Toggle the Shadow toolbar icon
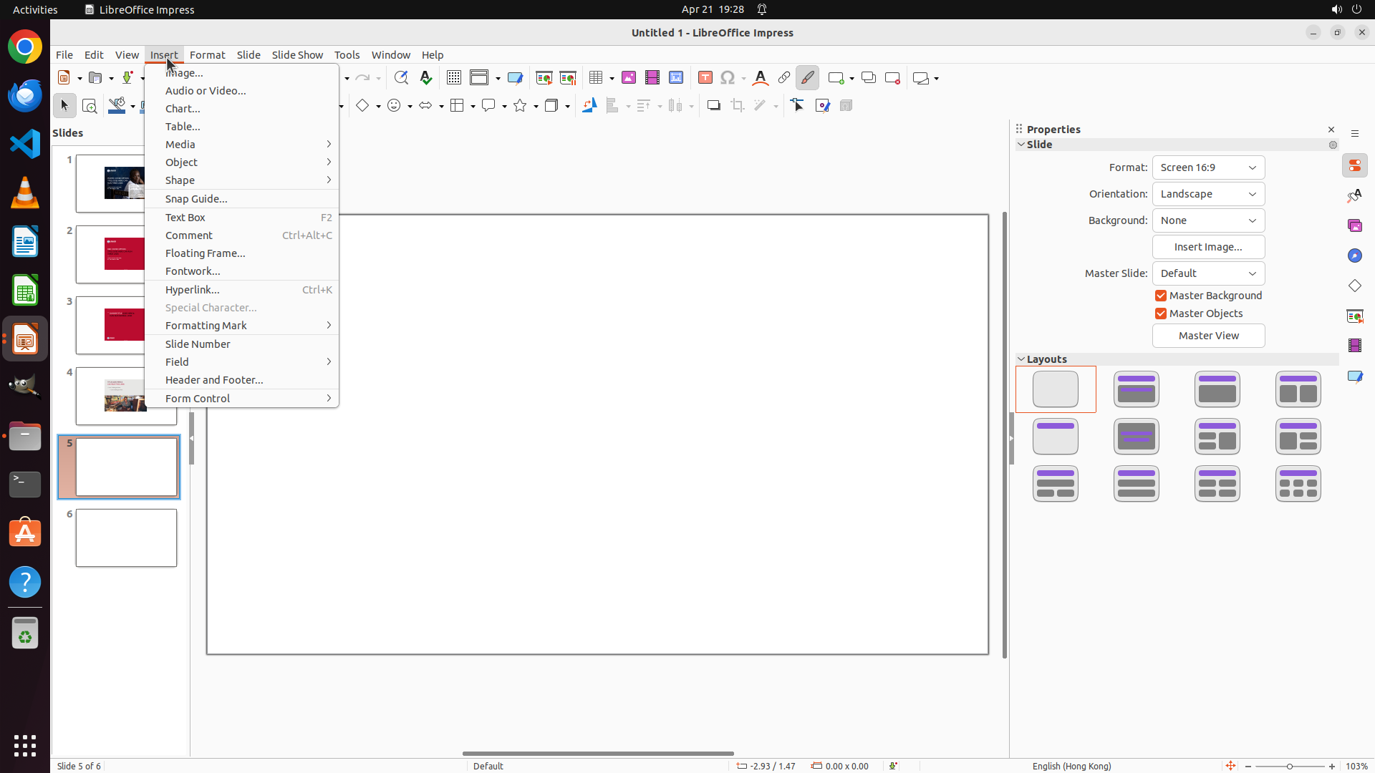The height and width of the screenshot is (773, 1375). (x=714, y=106)
